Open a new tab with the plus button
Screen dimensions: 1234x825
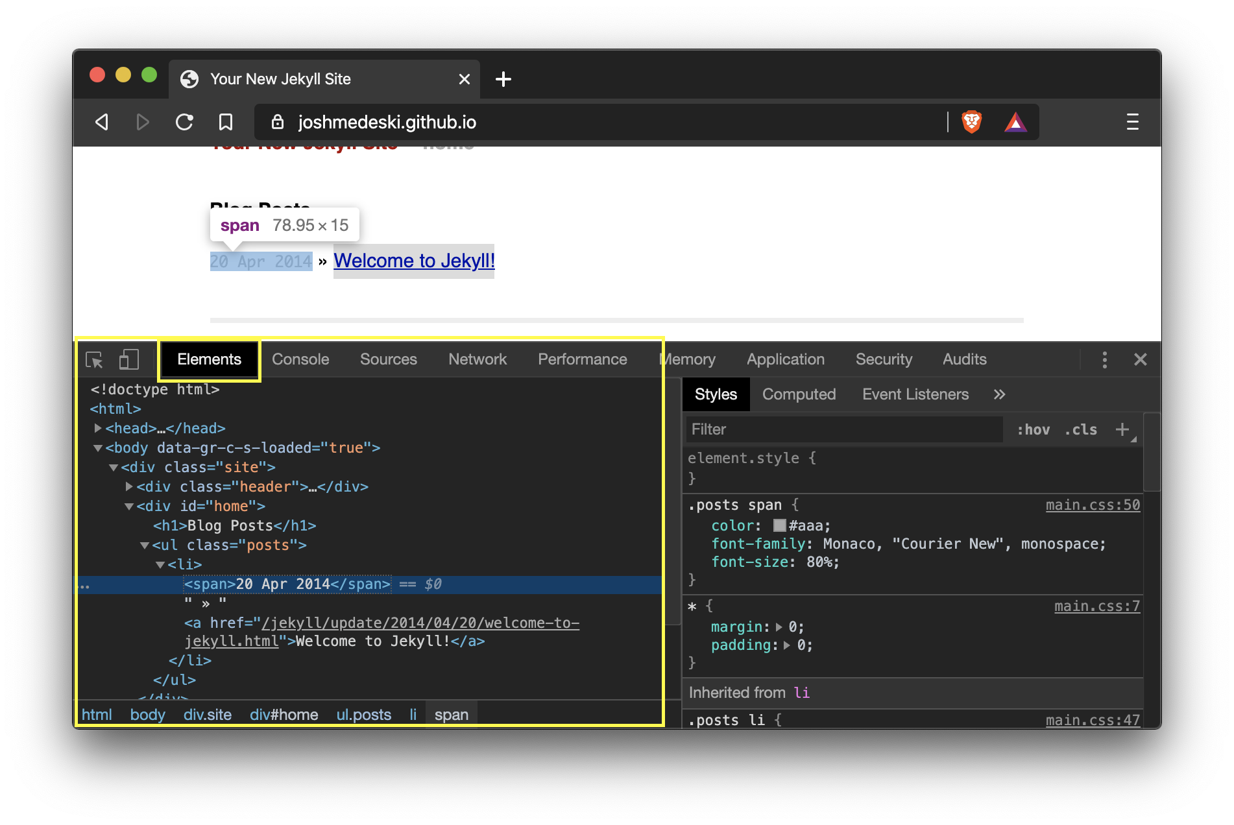[503, 79]
